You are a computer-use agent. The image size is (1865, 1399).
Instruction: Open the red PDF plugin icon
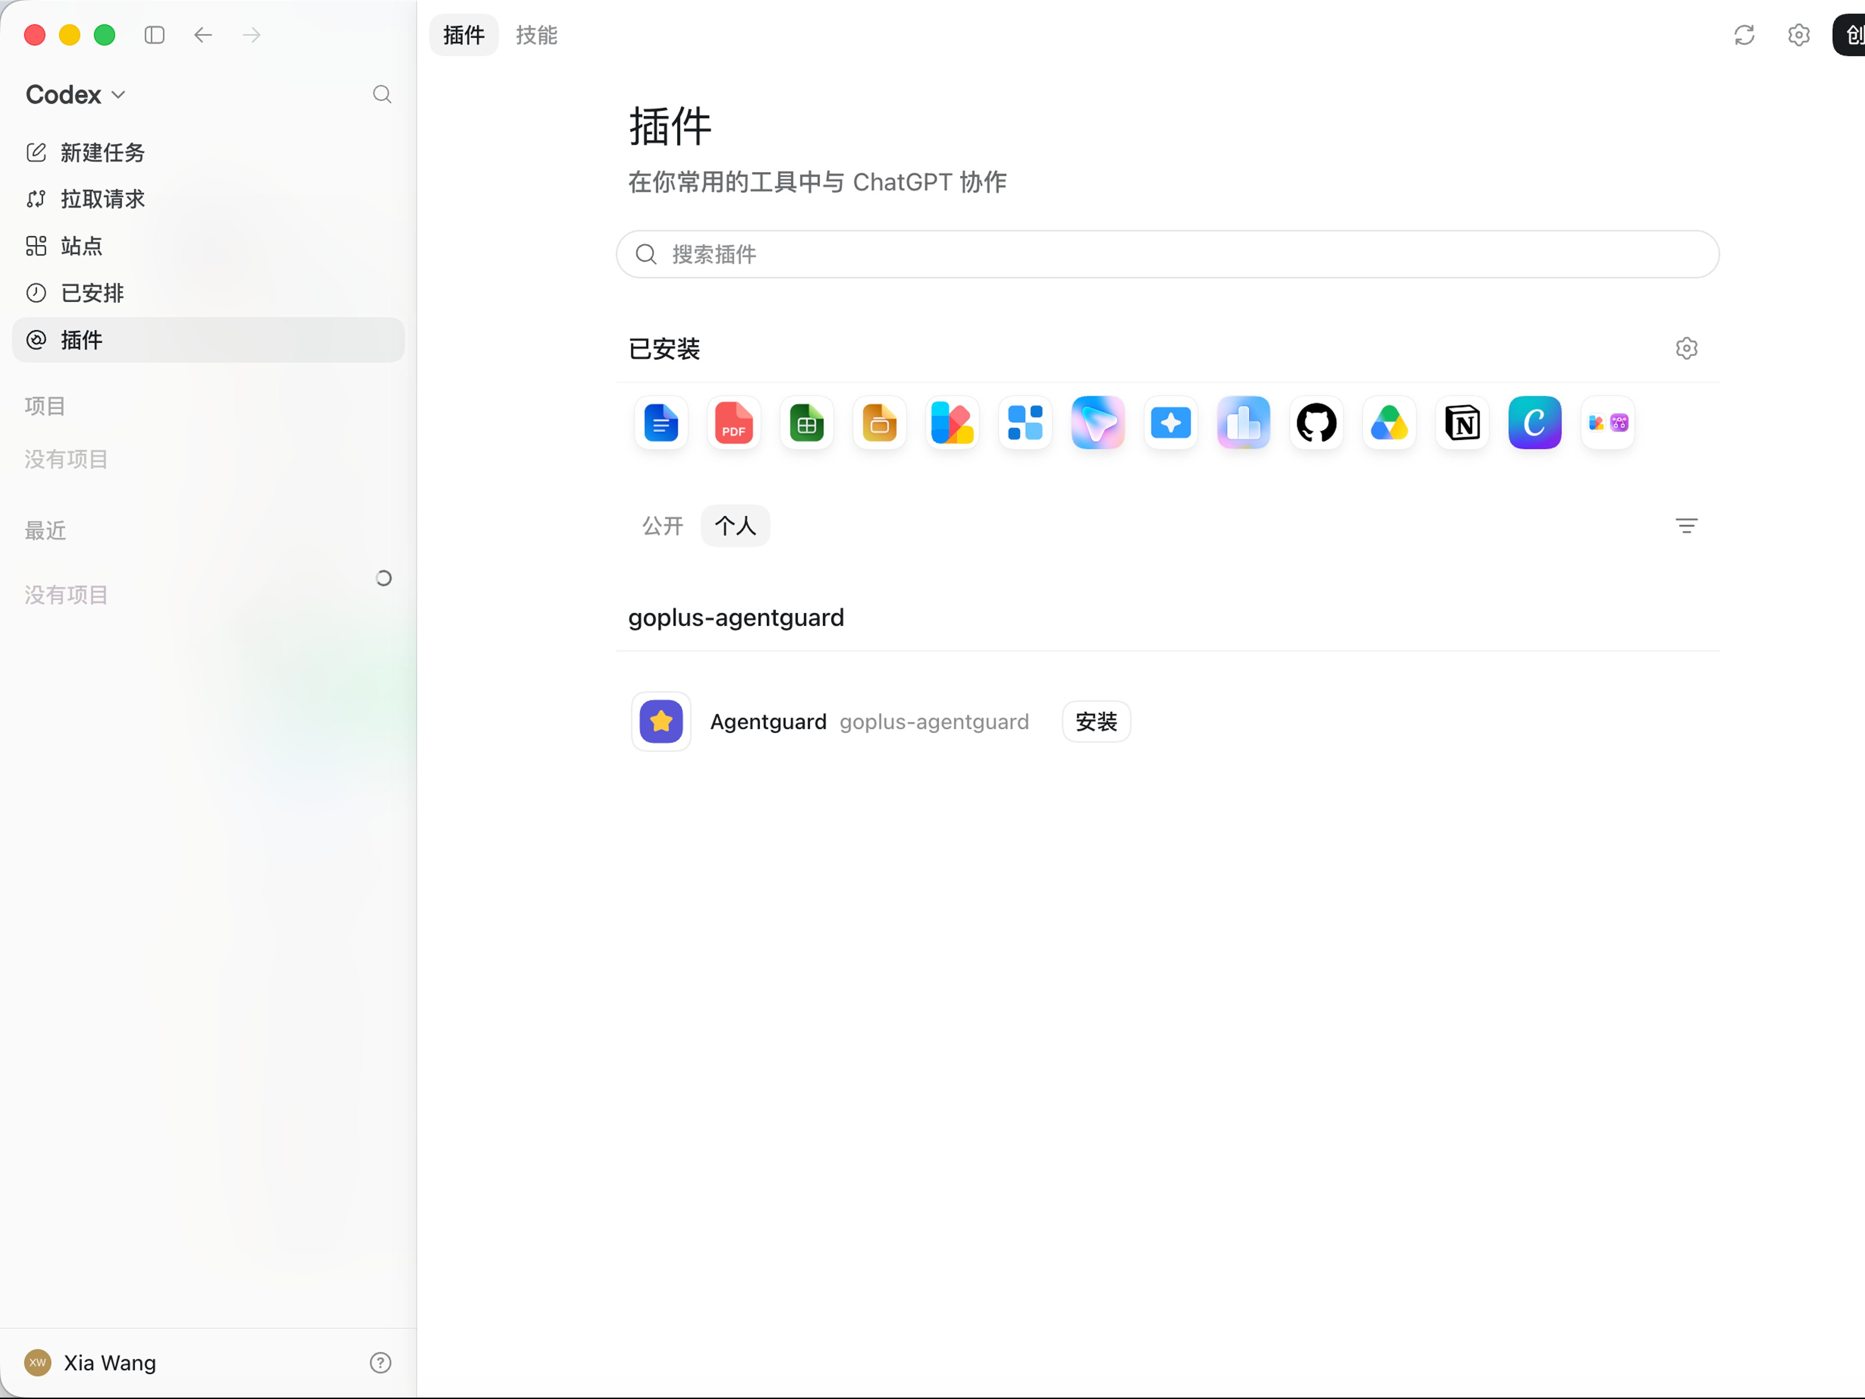733,422
